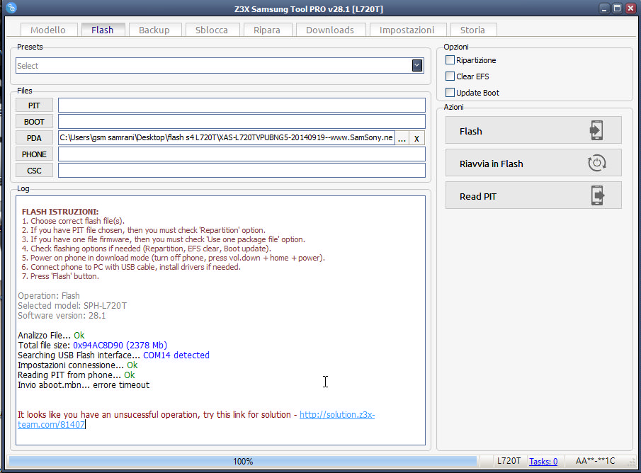This screenshot has width=641, height=473.
Task: Click the 'COM14 detected' log text
Action: click(x=176, y=355)
